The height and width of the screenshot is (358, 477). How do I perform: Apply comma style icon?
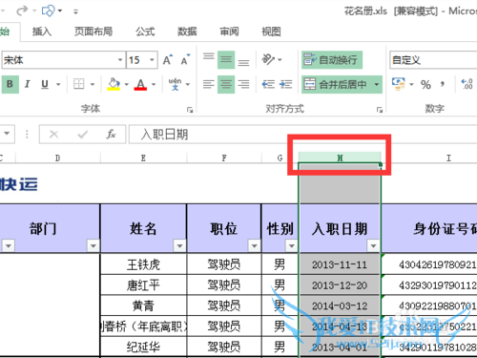pyautogui.click(x=443, y=84)
